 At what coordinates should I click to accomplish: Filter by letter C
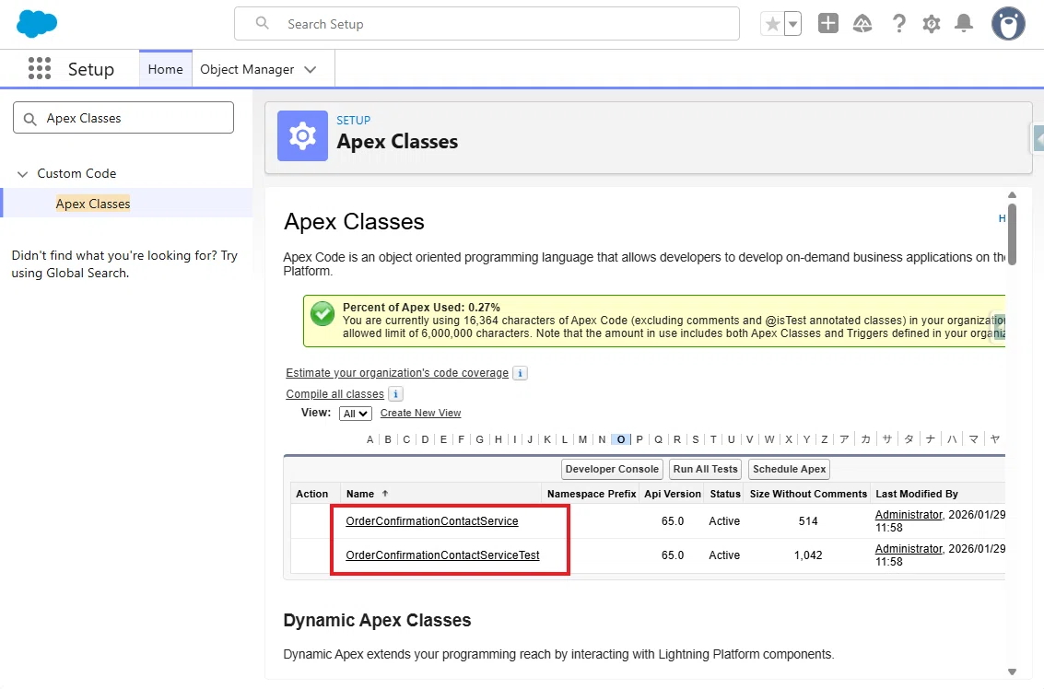406,439
